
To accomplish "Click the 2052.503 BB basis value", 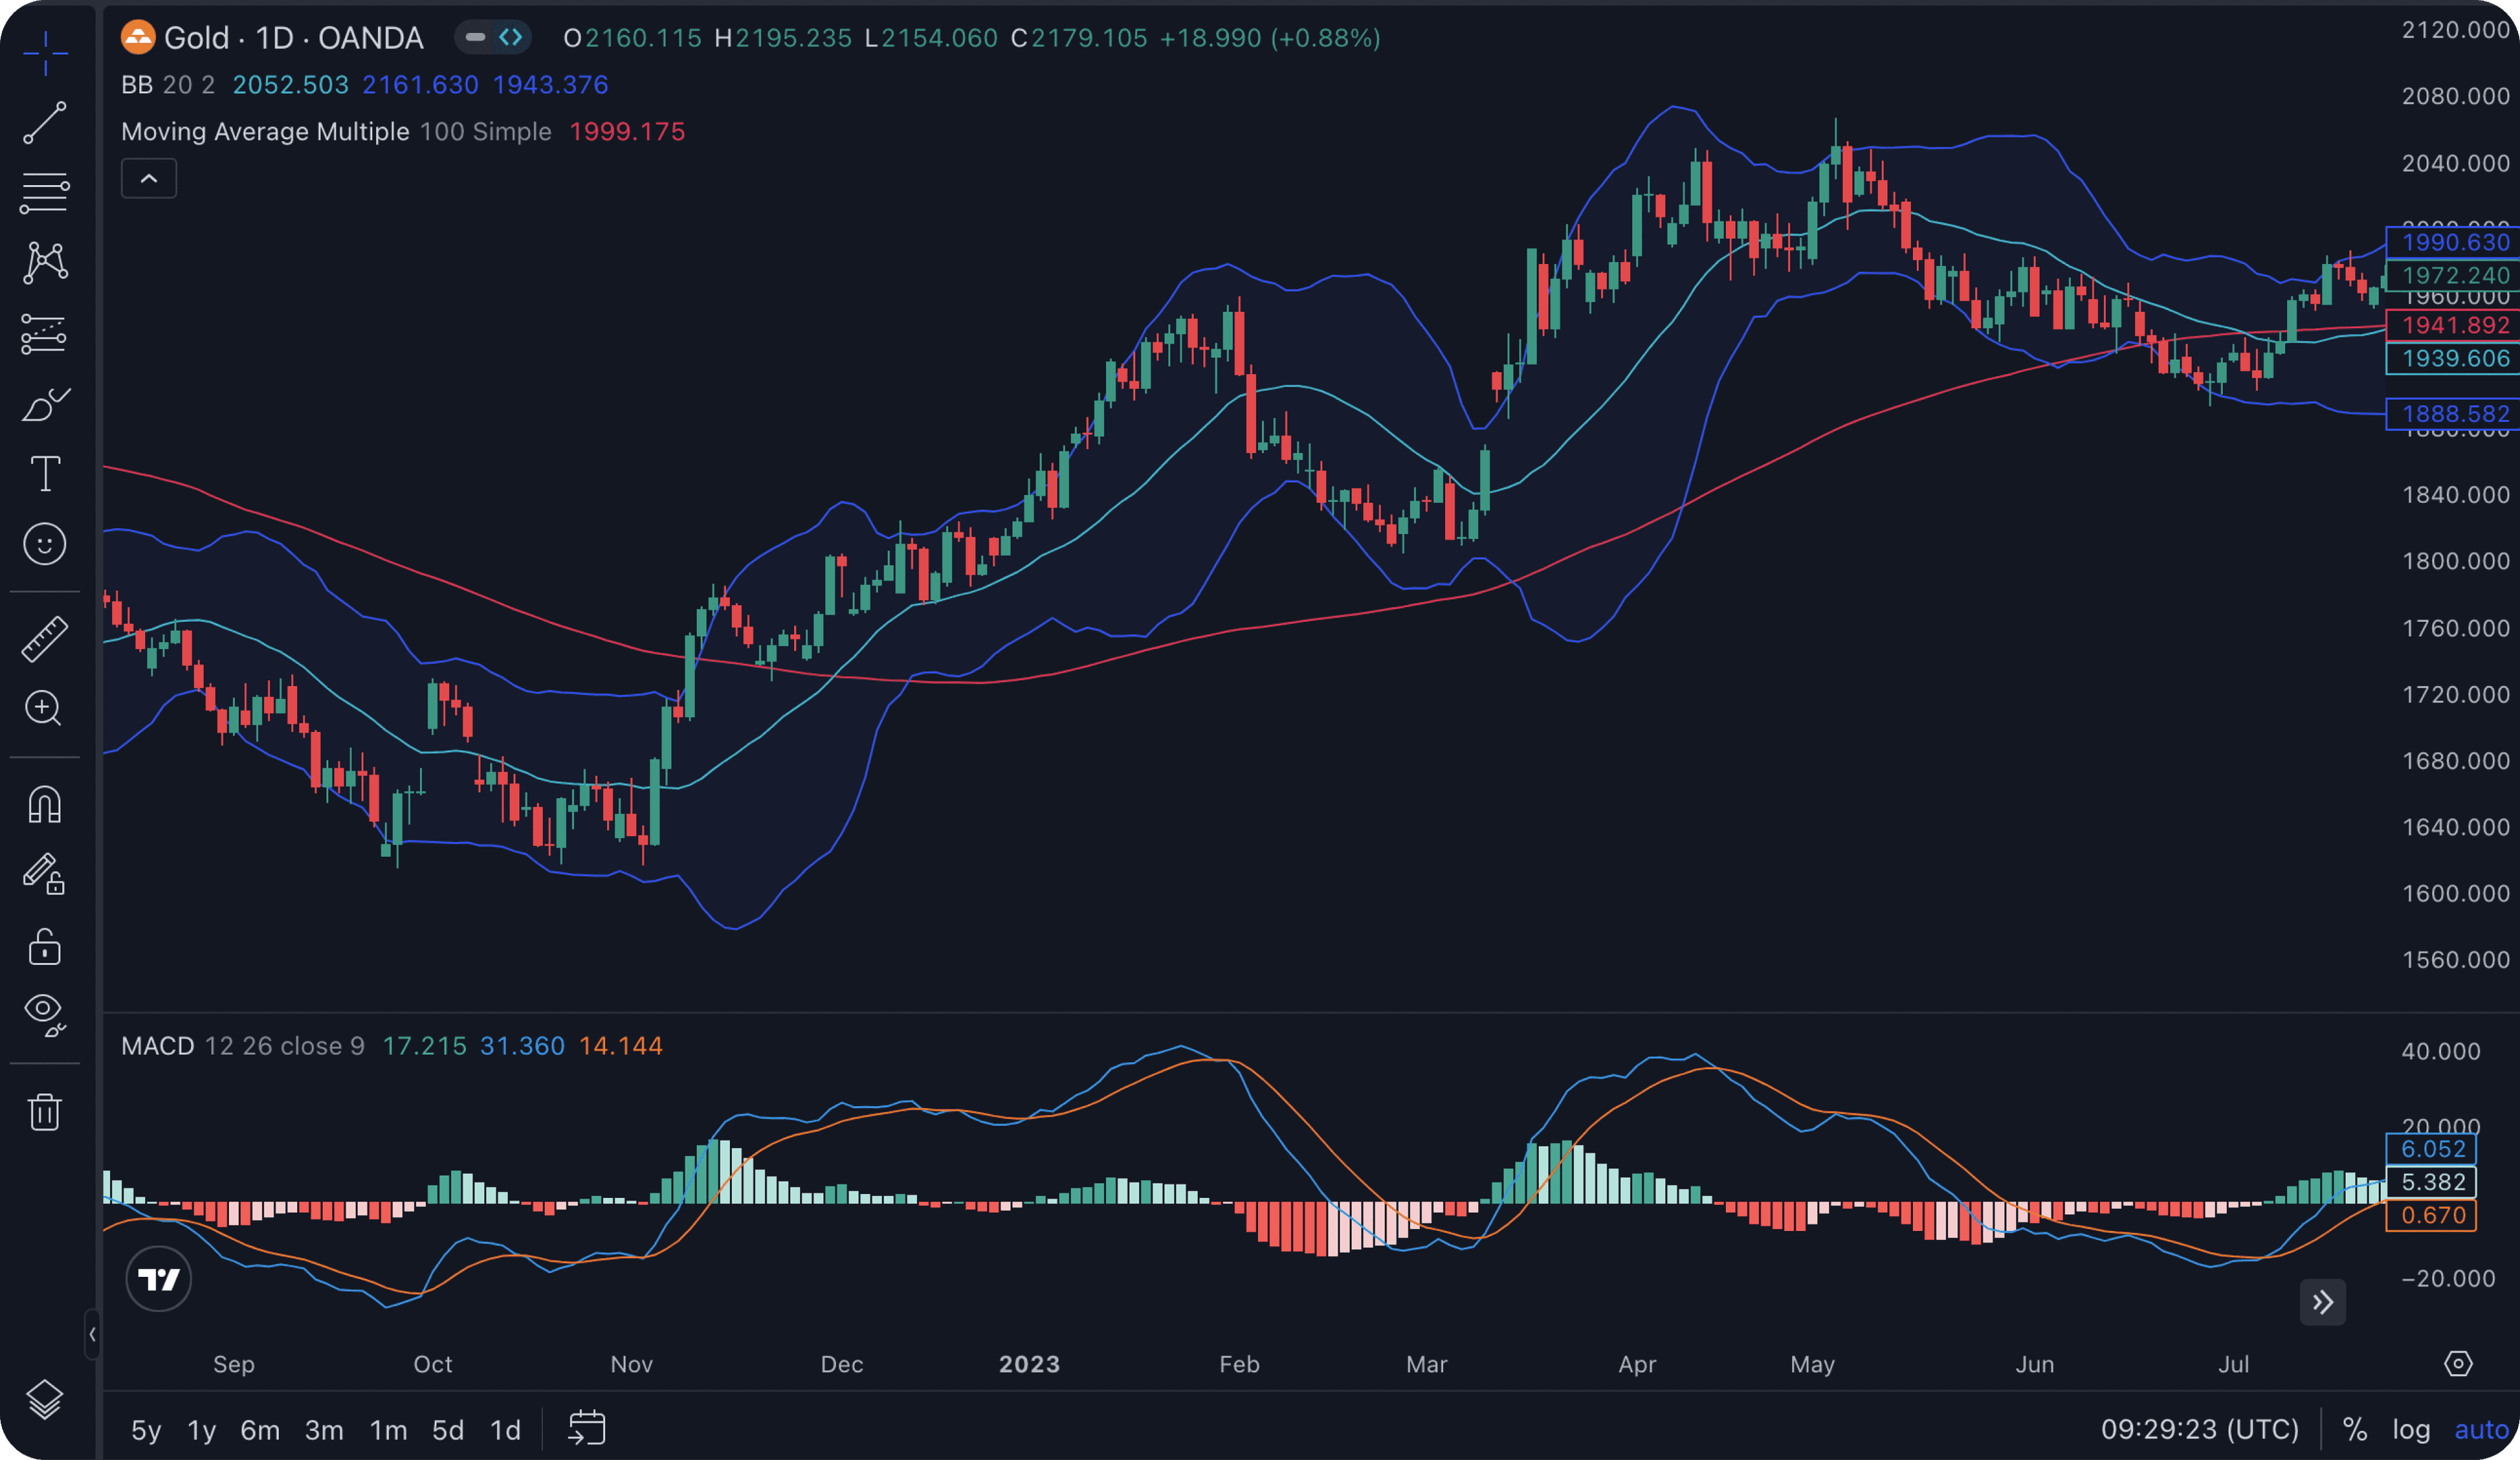I will (x=290, y=84).
